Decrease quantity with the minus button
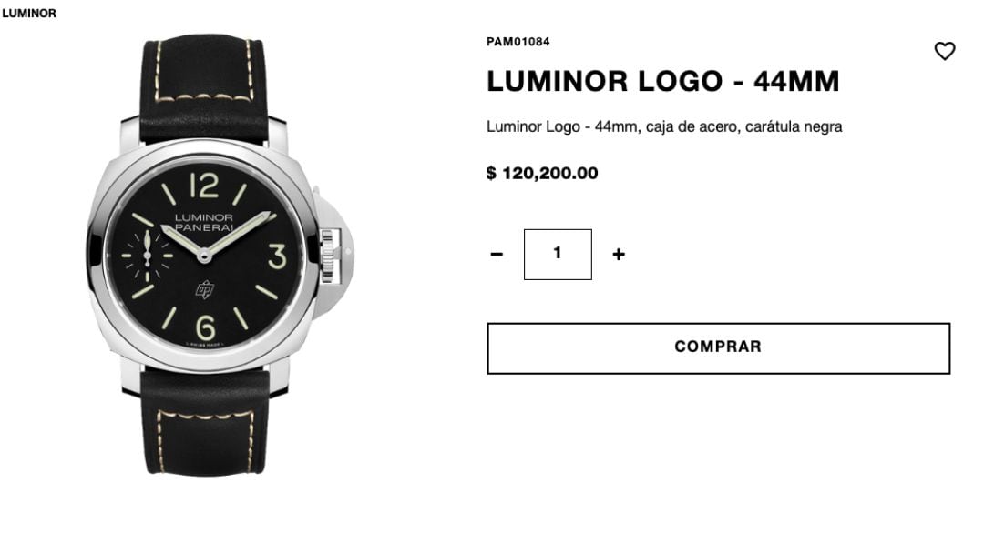Screen dimensions: 984x553 pyautogui.click(x=497, y=254)
